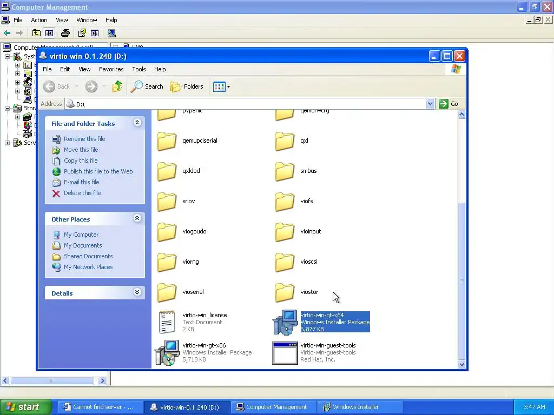
Task: Click the Back button in Explorer
Action: (x=57, y=86)
